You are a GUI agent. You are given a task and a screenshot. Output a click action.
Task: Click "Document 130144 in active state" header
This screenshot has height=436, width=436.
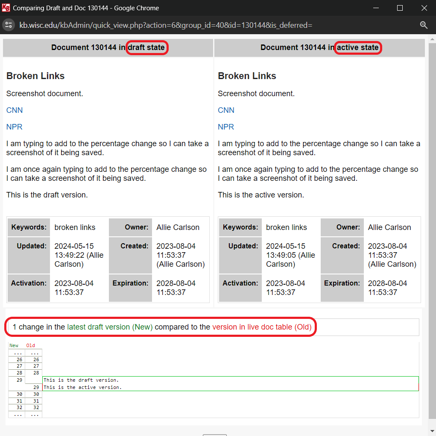[x=319, y=47]
